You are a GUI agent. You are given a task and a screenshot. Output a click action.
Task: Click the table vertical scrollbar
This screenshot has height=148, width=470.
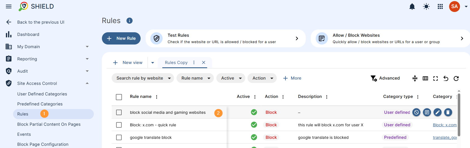[x=459, y=115]
